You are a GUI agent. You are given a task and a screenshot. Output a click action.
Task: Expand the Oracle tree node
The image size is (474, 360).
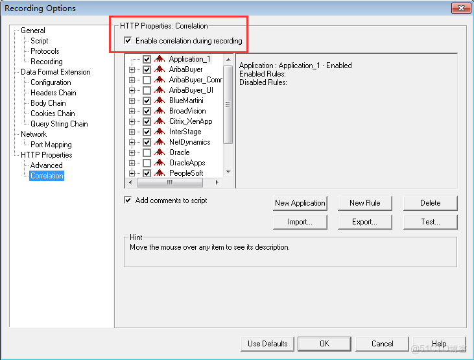(132, 152)
